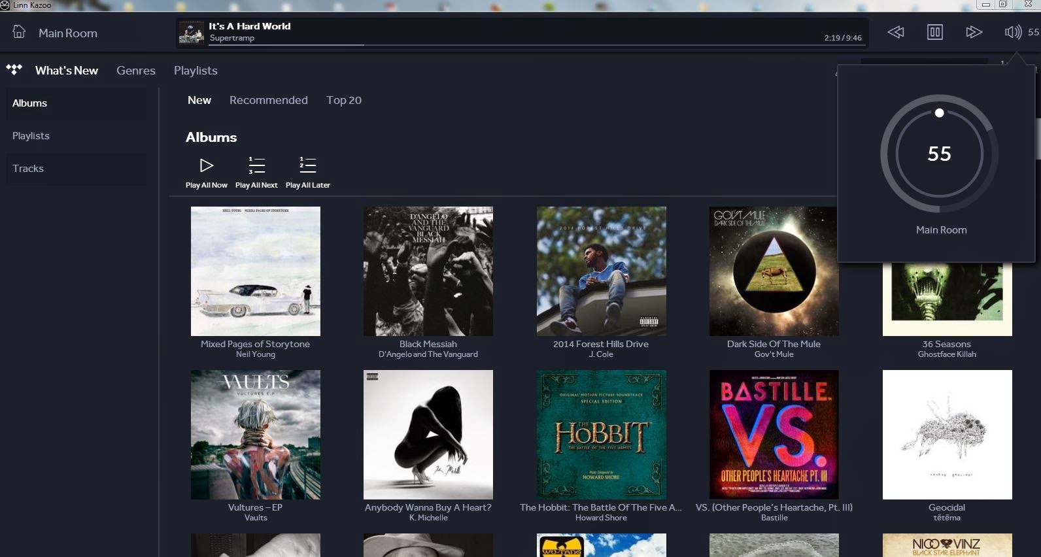Viewport: 1041px width, 557px height.
Task: Select the New sub-tab
Action: pos(199,100)
